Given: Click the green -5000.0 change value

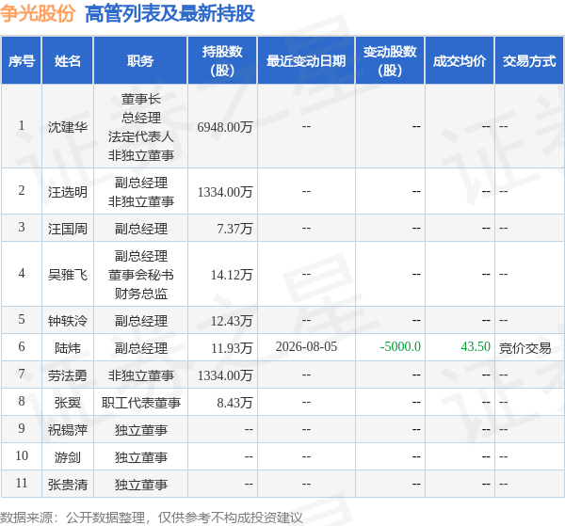Looking at the screenshot, I should 400,346.
